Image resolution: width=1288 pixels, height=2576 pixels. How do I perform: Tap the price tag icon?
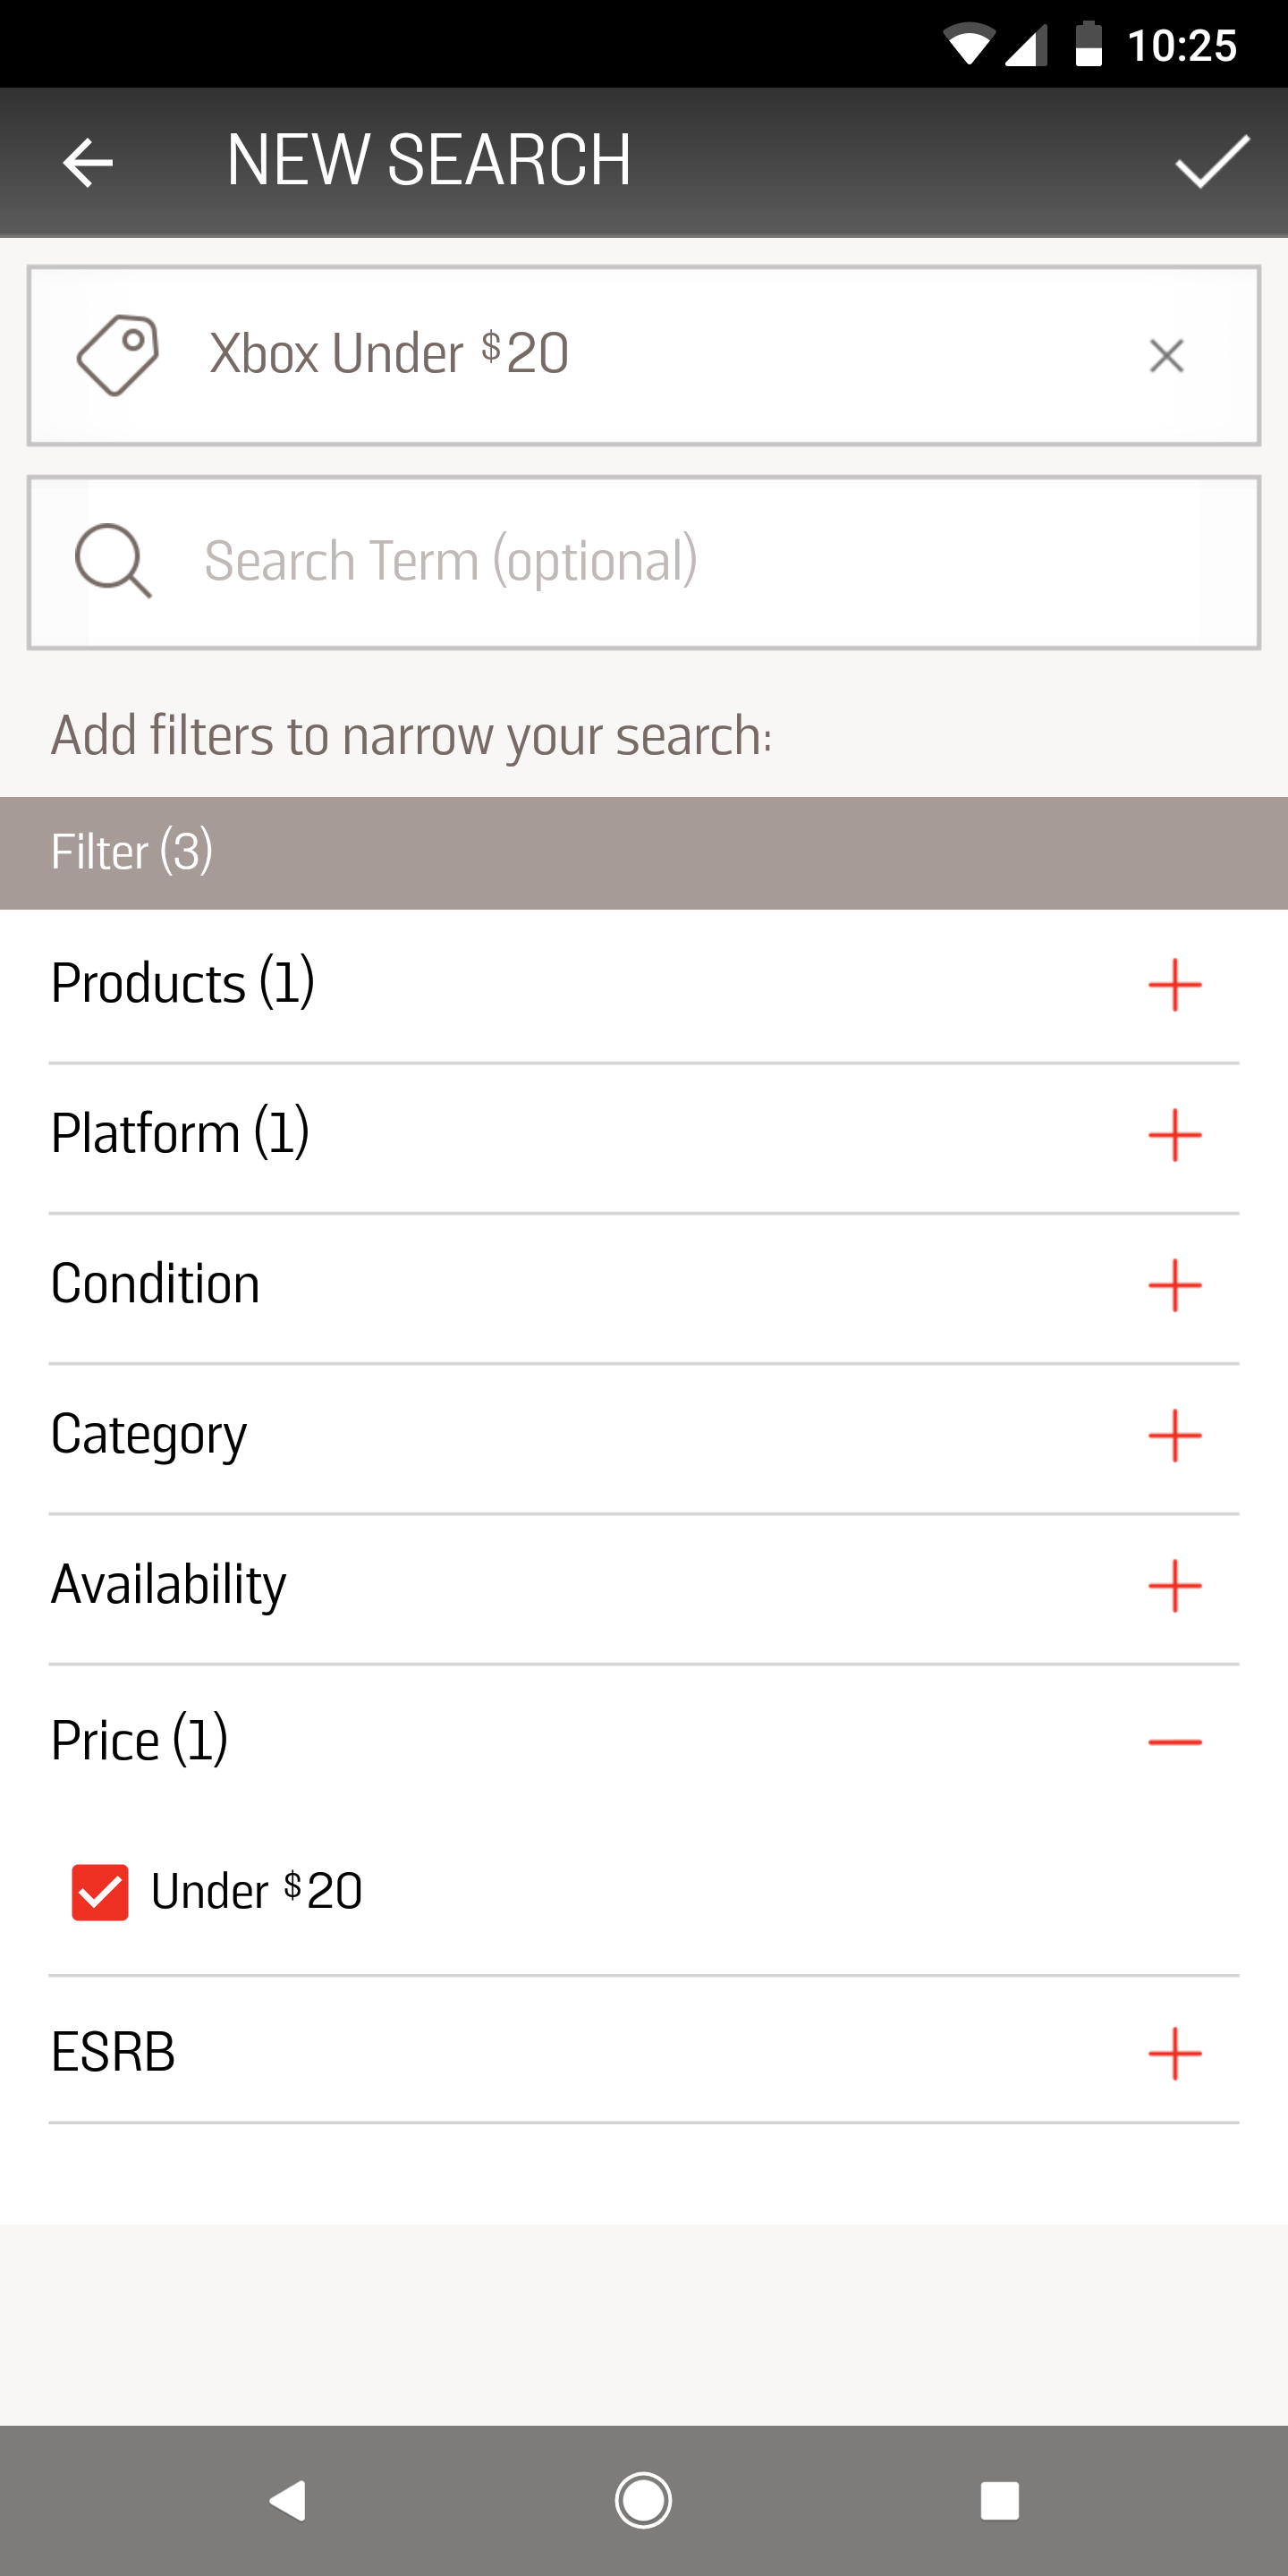click(118, 355)
